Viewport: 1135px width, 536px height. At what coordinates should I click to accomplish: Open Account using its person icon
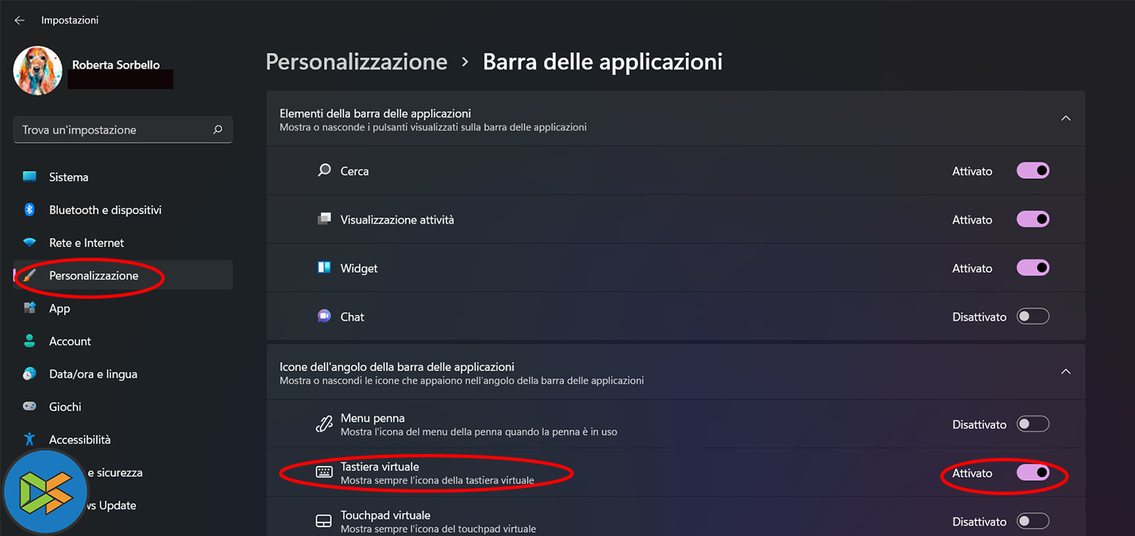point(30,341)
